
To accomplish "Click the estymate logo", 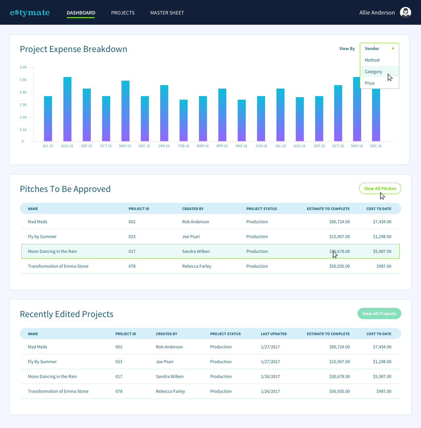I will (30, 13).
